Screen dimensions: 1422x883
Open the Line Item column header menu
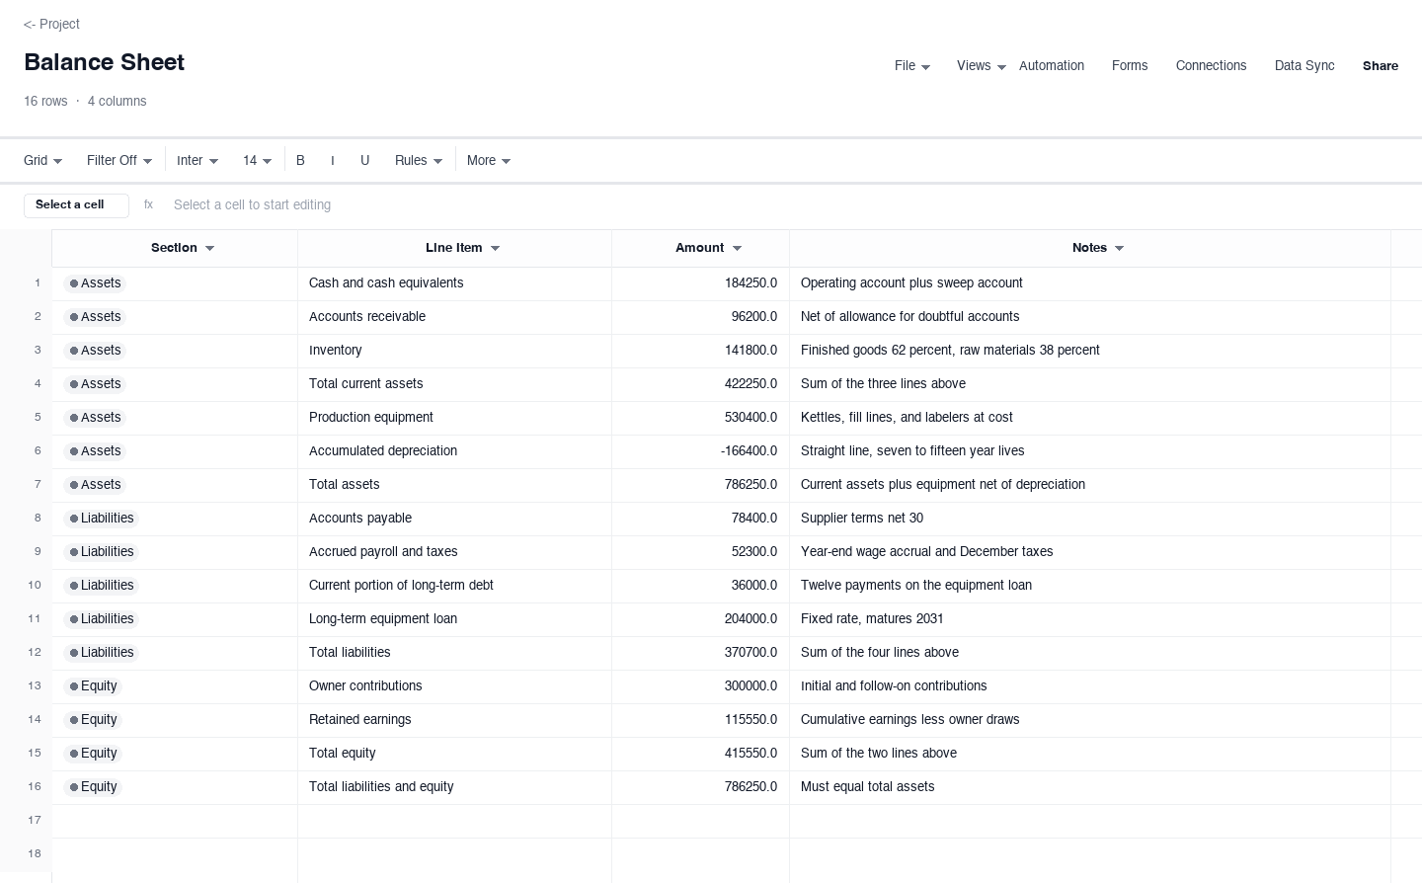[x=495, y=248]
